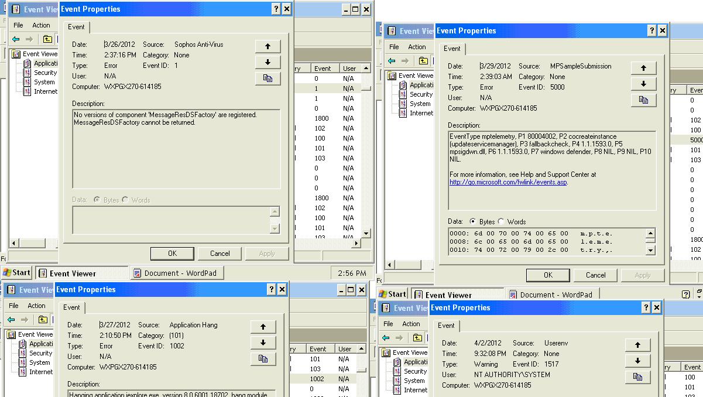The width and height of the screenshot is (703, 397).
Task: Select System log behind Userenv dialog
Action: coord(414,381)
